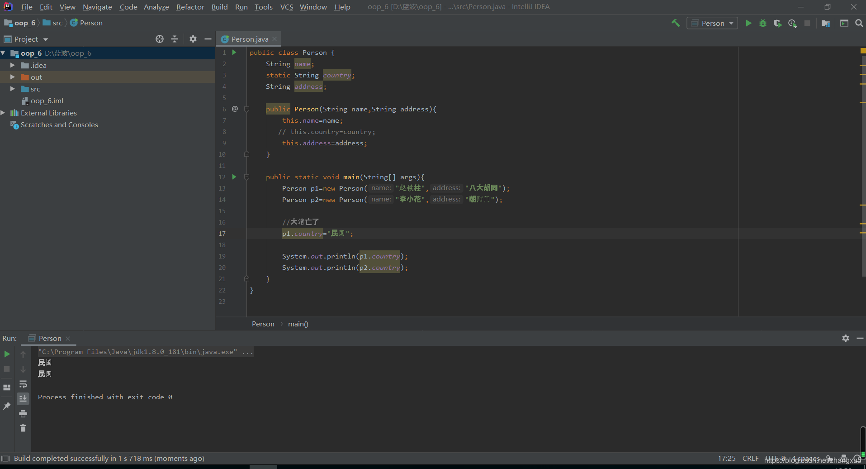Viewport: 866px width, 469px height.
Task: Start debugging with the bug icon
Action: (x=763, y=23)
